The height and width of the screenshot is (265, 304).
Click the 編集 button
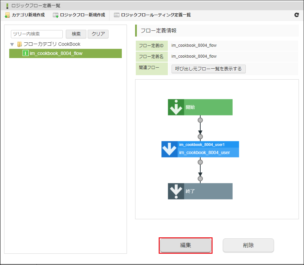186,245
